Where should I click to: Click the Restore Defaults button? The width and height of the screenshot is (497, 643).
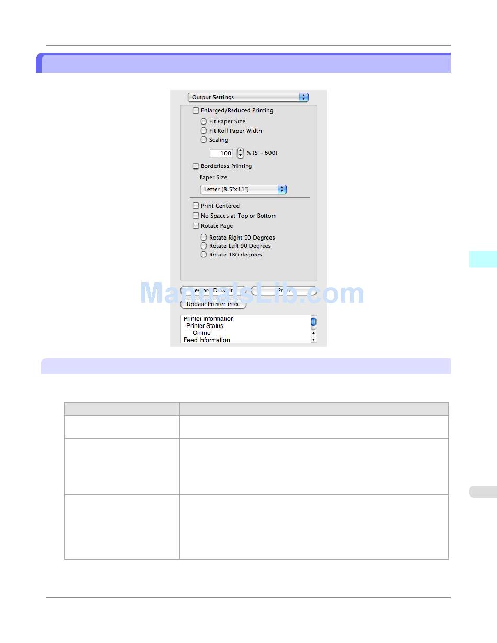pyautogui.click(x=213, y=290)
